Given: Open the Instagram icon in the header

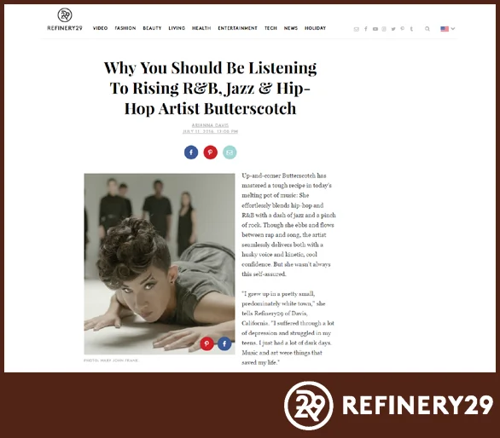Looking at the screenshot, I should (x=384, y=29).
